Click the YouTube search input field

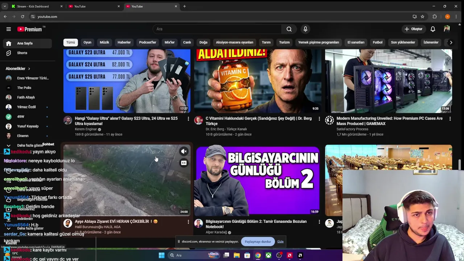point(217,29)
